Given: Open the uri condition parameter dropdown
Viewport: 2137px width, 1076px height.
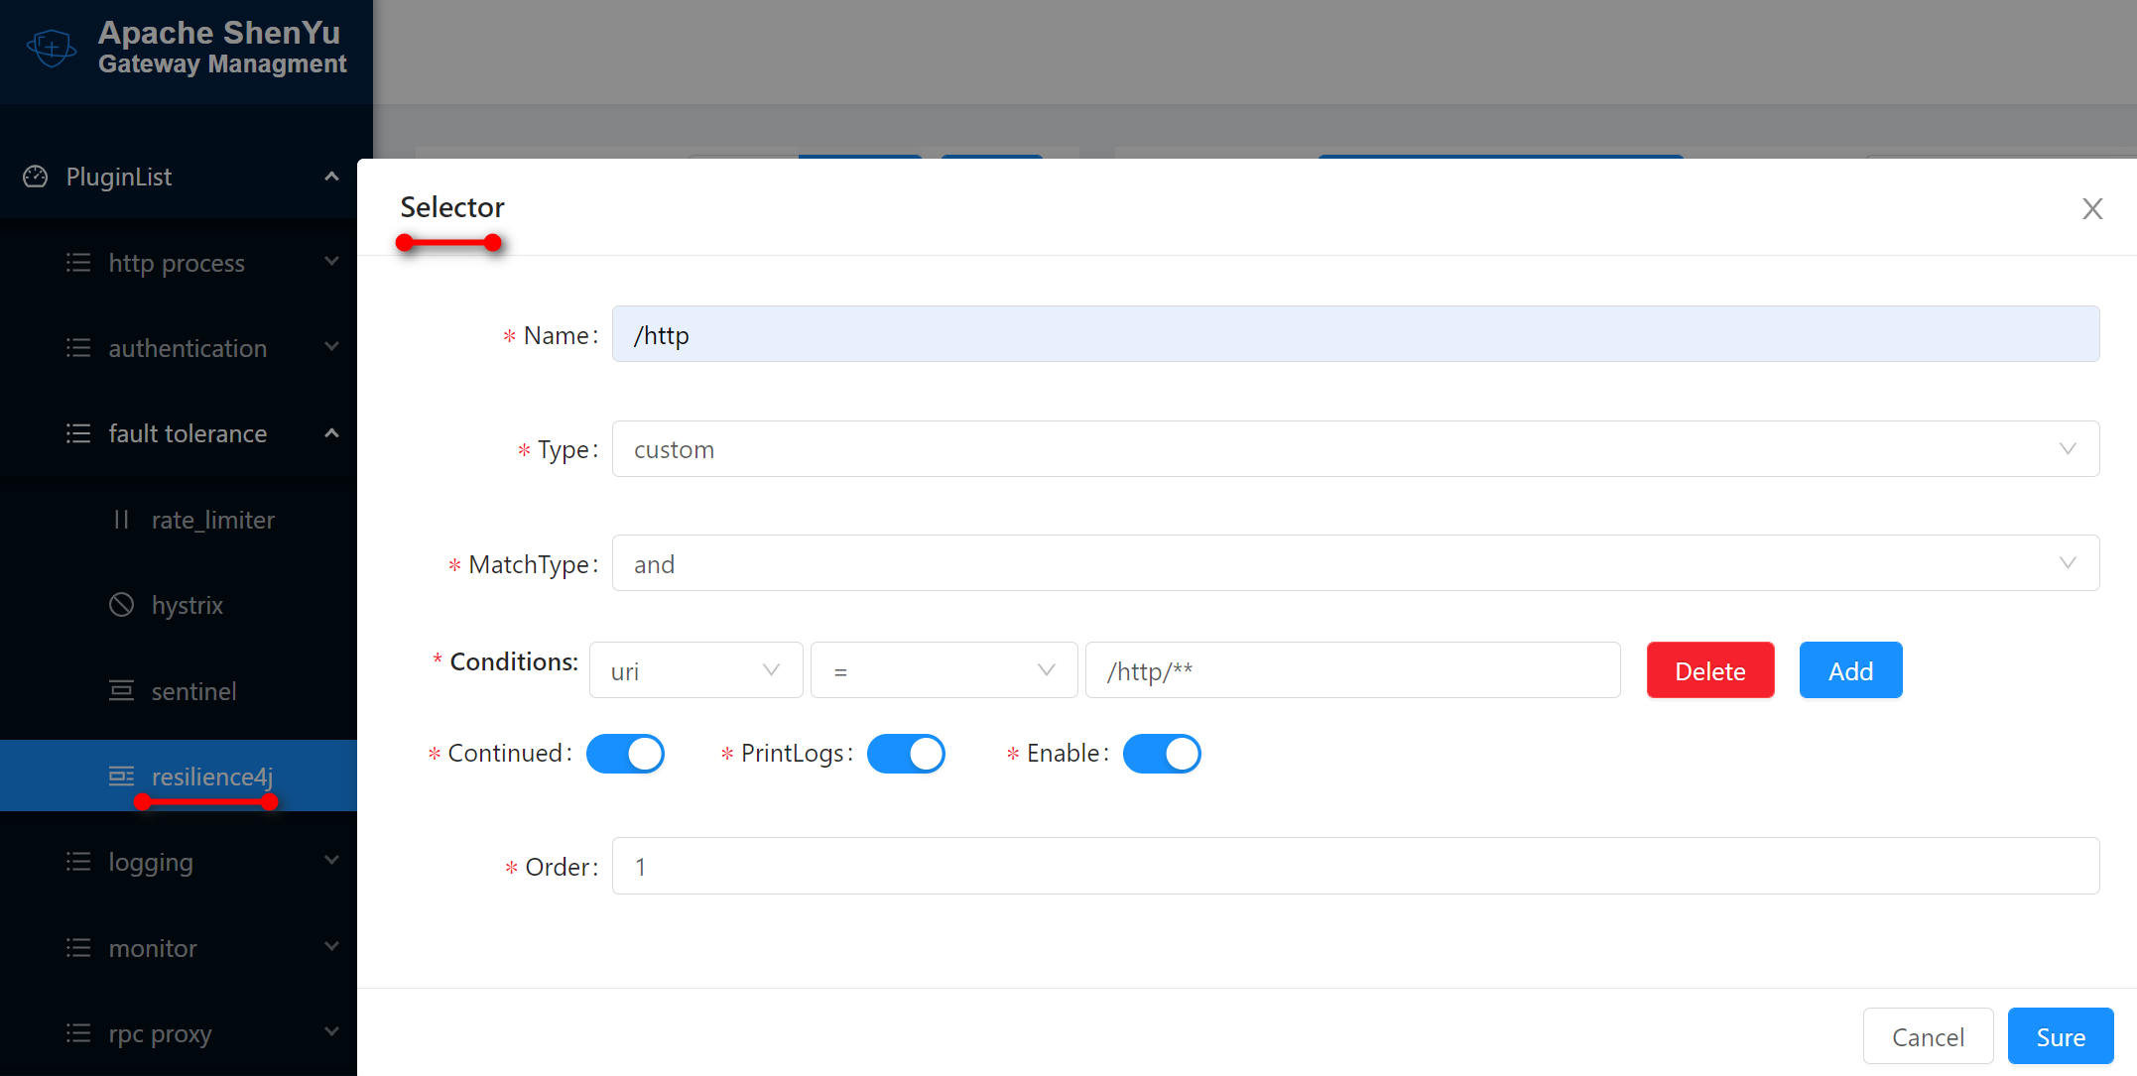Looking at the screenshot, I should 695,670.
